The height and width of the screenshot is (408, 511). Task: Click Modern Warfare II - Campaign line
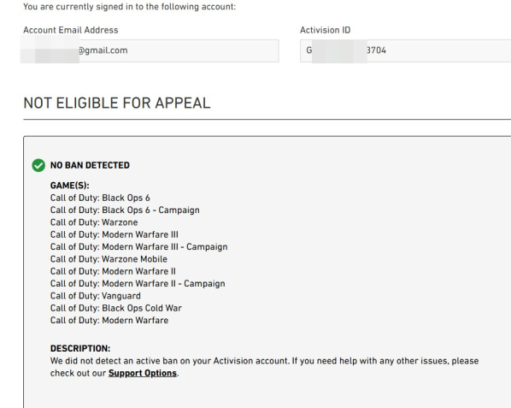coord(138,283)
